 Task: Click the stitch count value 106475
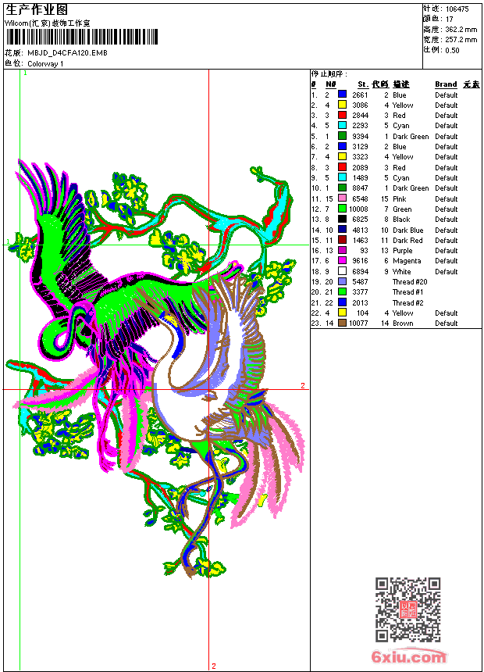pos(457,9)
